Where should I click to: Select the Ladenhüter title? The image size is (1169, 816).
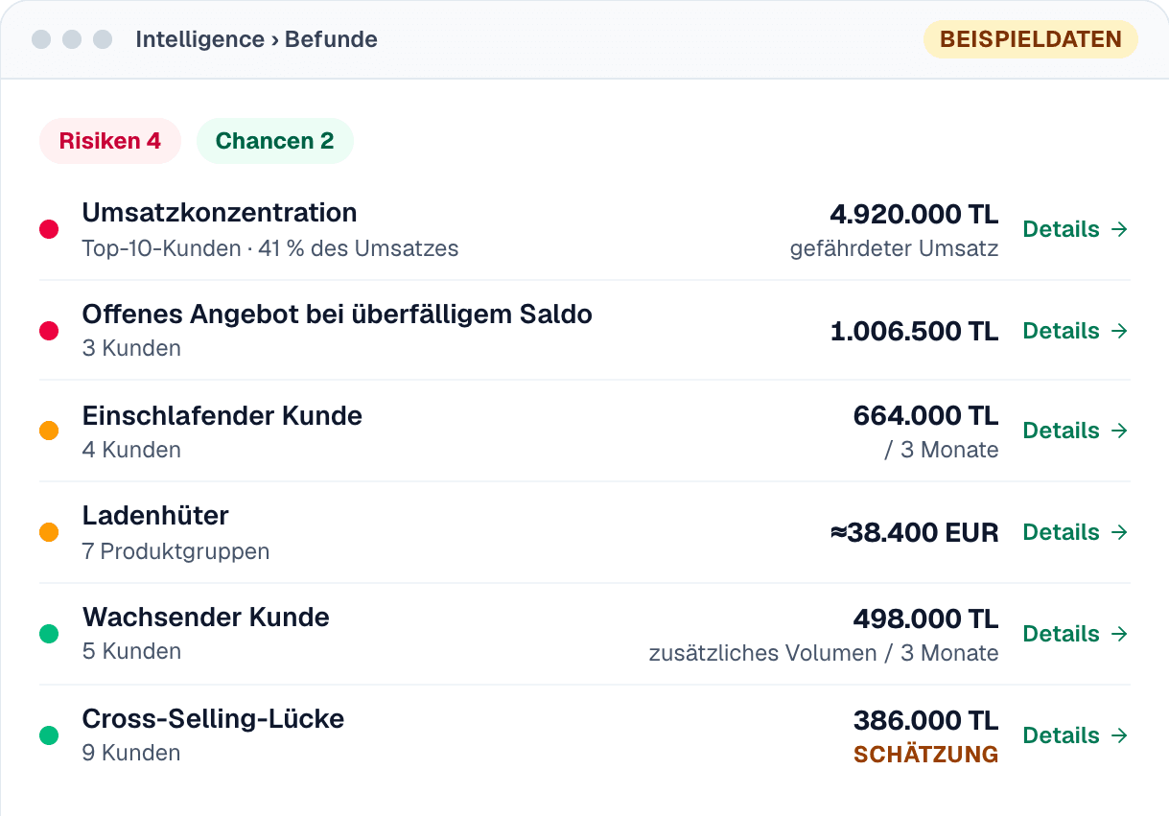[x=155, y=516]
